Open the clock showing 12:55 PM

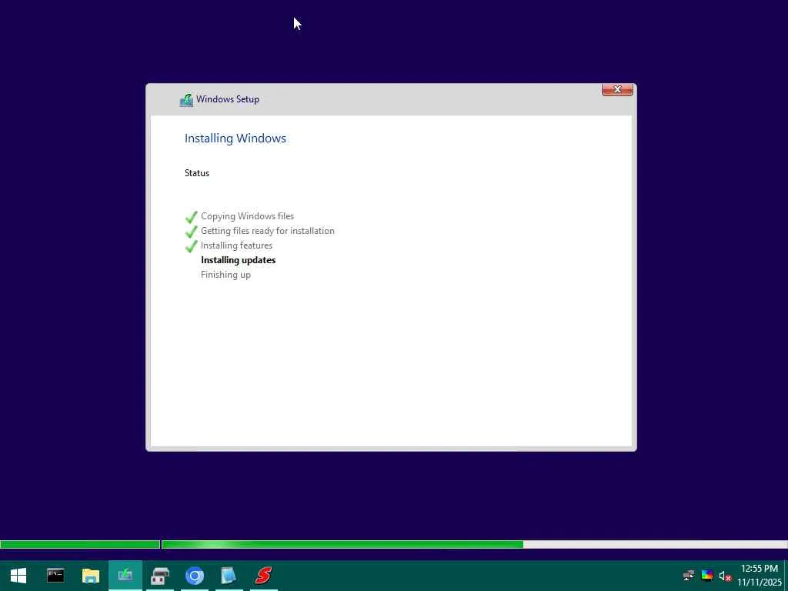pos(760,576)
